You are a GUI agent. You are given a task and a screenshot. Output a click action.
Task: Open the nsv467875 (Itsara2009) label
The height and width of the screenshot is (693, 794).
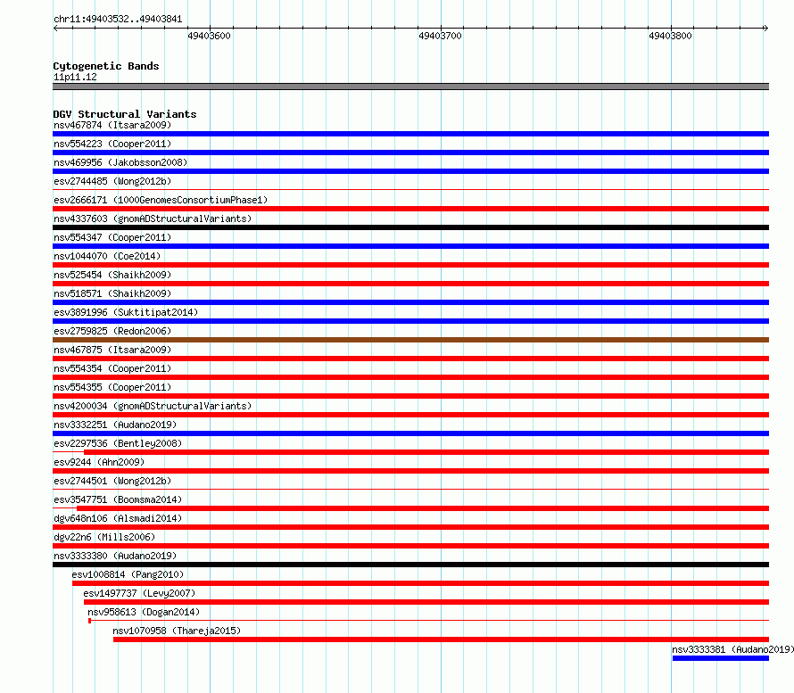pos(112,350)
